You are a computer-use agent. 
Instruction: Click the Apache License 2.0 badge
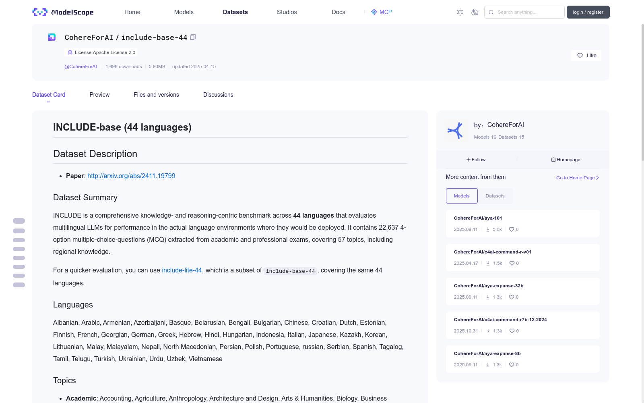pos(101,52)
